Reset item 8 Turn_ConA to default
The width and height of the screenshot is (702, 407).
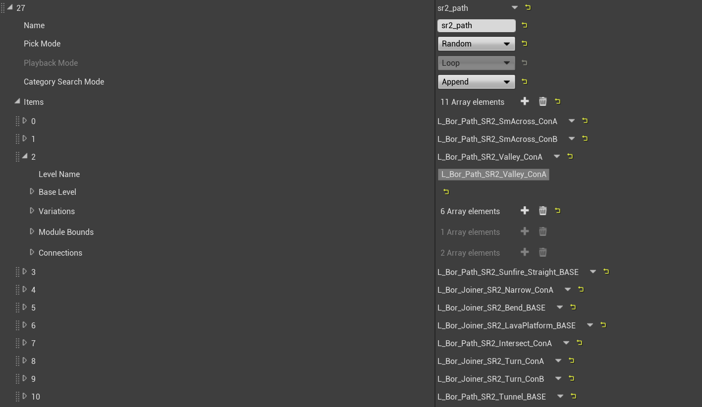click(572, 361)
